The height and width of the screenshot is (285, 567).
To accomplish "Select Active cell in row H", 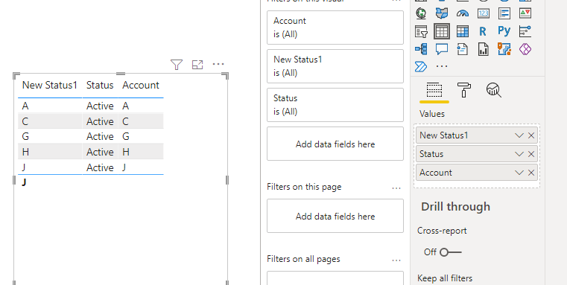I will 100,152.
